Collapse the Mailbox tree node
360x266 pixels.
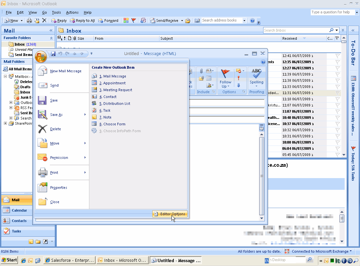coord(5,77)
